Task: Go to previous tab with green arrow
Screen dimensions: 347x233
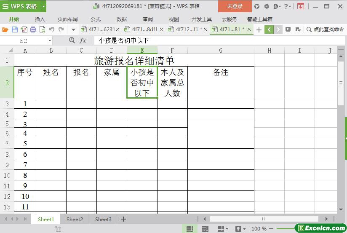Action: click(269, 29)
